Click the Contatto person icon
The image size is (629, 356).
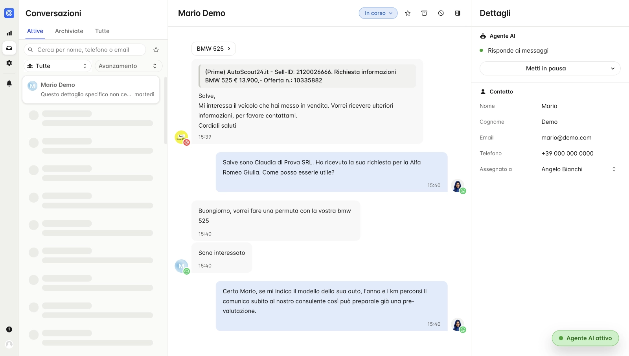click(483, 92)
